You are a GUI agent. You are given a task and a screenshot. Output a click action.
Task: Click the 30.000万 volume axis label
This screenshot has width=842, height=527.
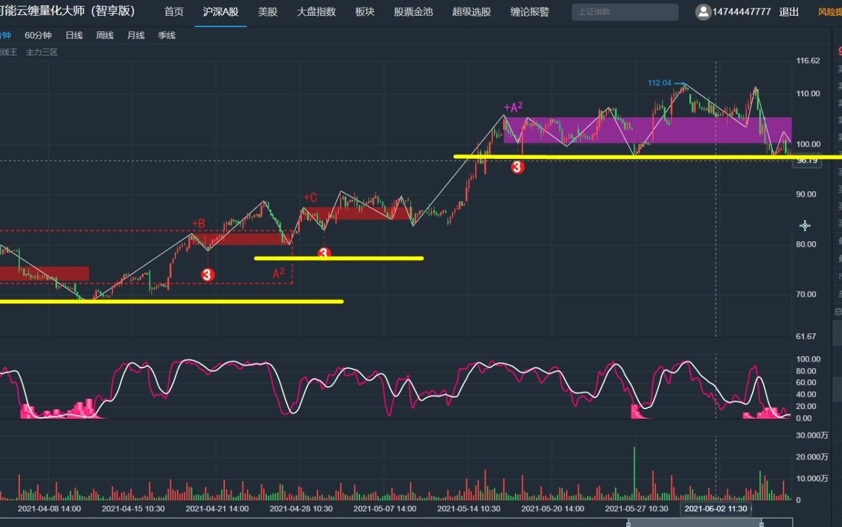pos(812,436)
